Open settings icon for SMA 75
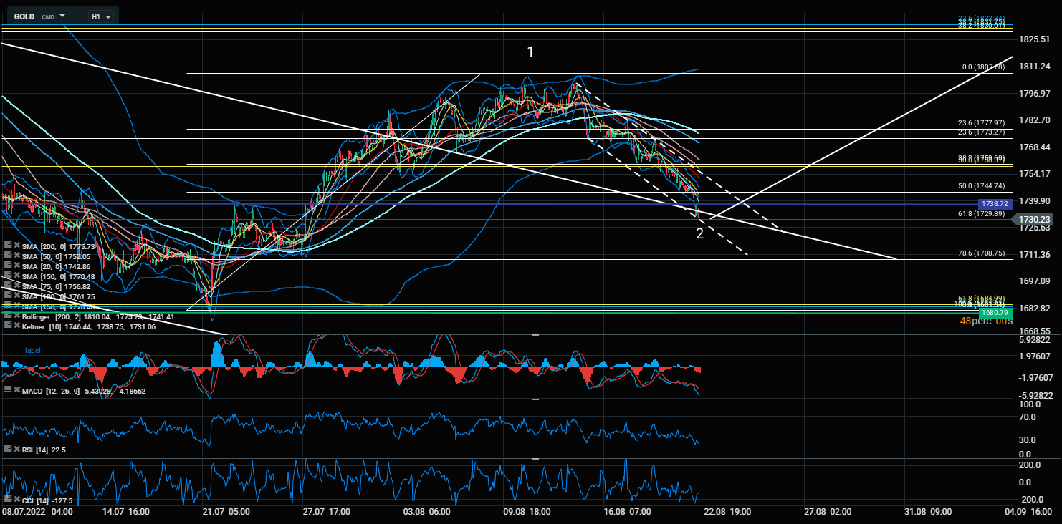Screen dimensions: 1062x524 (x=7, y=286)
